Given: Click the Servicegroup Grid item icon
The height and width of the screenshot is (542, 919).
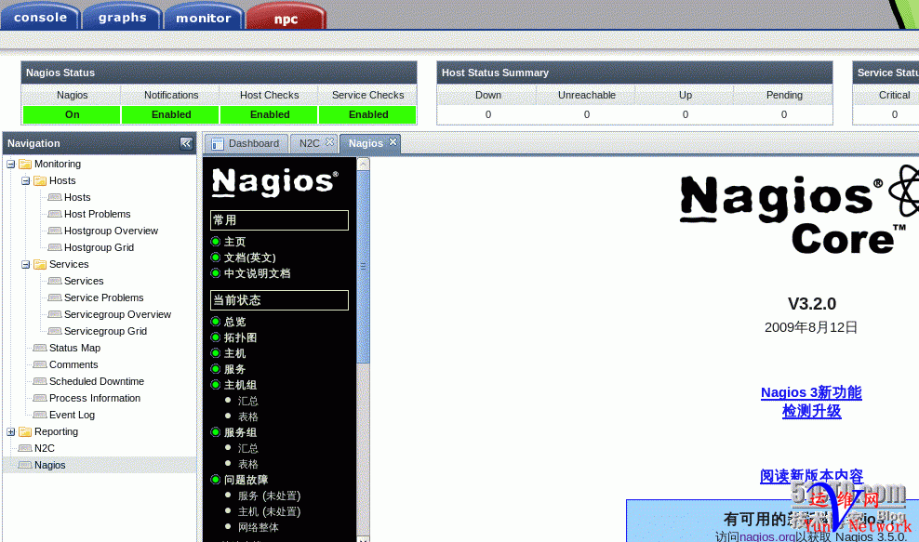Looking at the screenshot, I should (55, 331).
